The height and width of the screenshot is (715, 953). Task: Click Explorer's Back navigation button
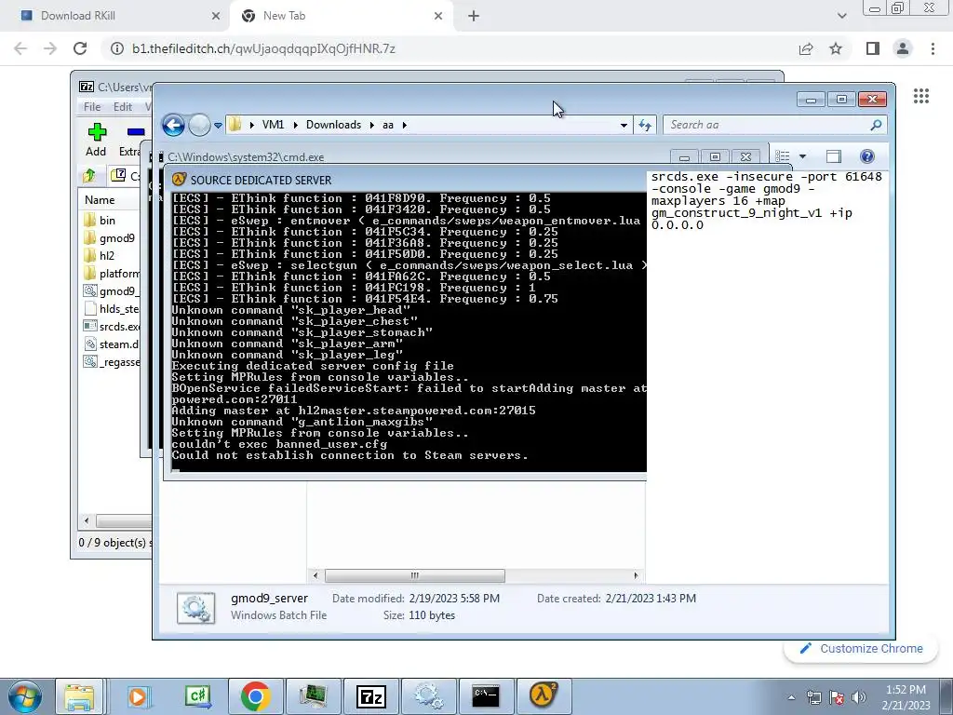coord(173,126)
